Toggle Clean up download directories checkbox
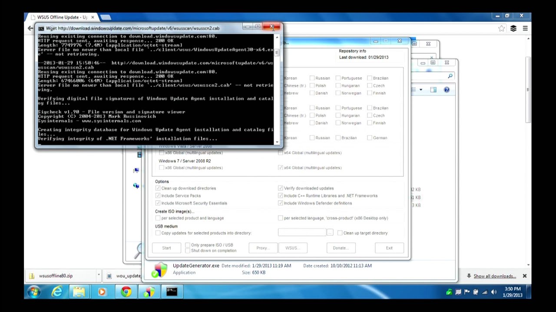This screenshot has height=312, width=556. point(158,188)
